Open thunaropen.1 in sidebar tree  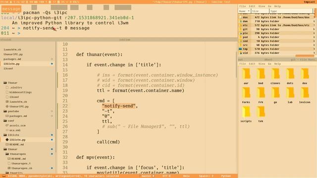point(21,164)
